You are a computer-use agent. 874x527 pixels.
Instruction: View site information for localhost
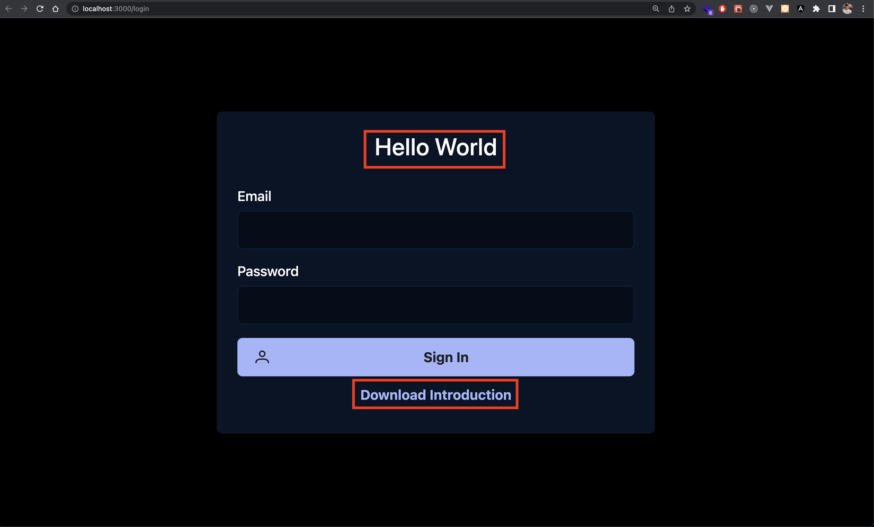pos(75,8)
